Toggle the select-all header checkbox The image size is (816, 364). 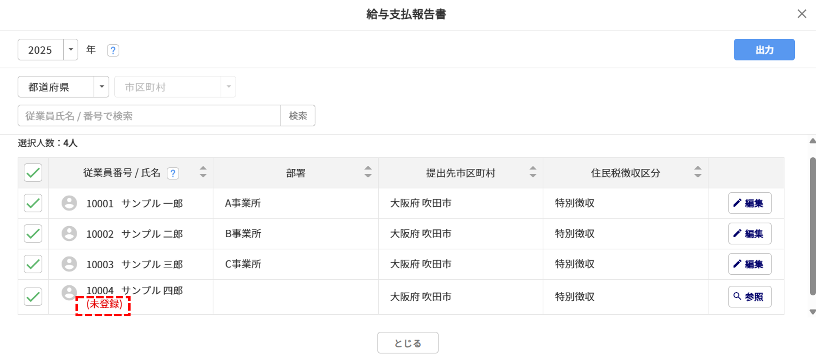(x=33, y=173)
